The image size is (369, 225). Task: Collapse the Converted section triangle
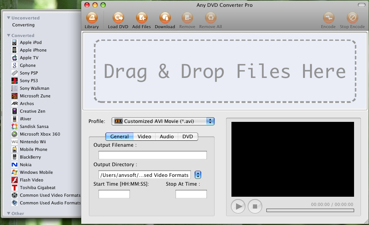click(x=9, y=36)
